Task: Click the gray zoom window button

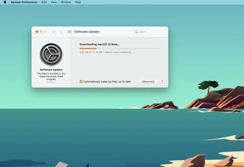Action: pyautogui.click(x=45, y=32)
